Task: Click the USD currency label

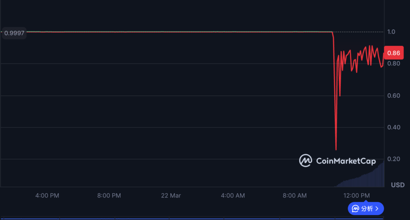Action: [397, 185]
